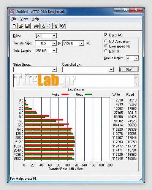
Task: Toggle the Direct I/O checkbox
Action: point(106,35)
